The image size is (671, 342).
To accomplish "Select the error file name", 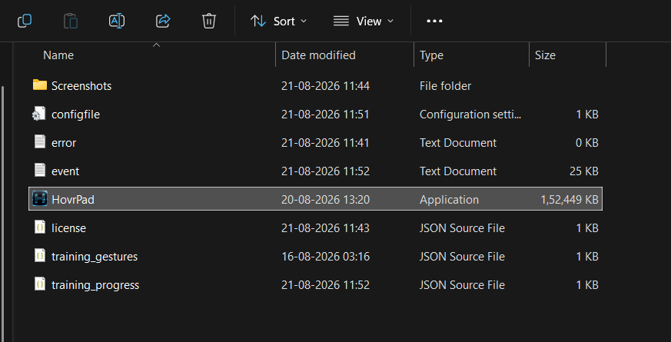I will click(64, 142).
